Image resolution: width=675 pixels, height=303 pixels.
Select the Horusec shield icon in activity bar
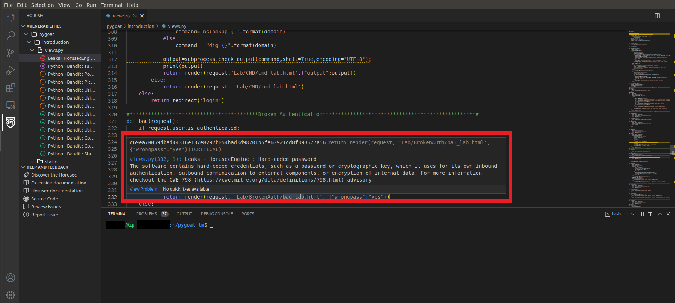11,123
